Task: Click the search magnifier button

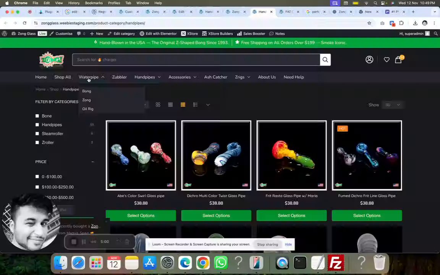Action: (325, 60)
